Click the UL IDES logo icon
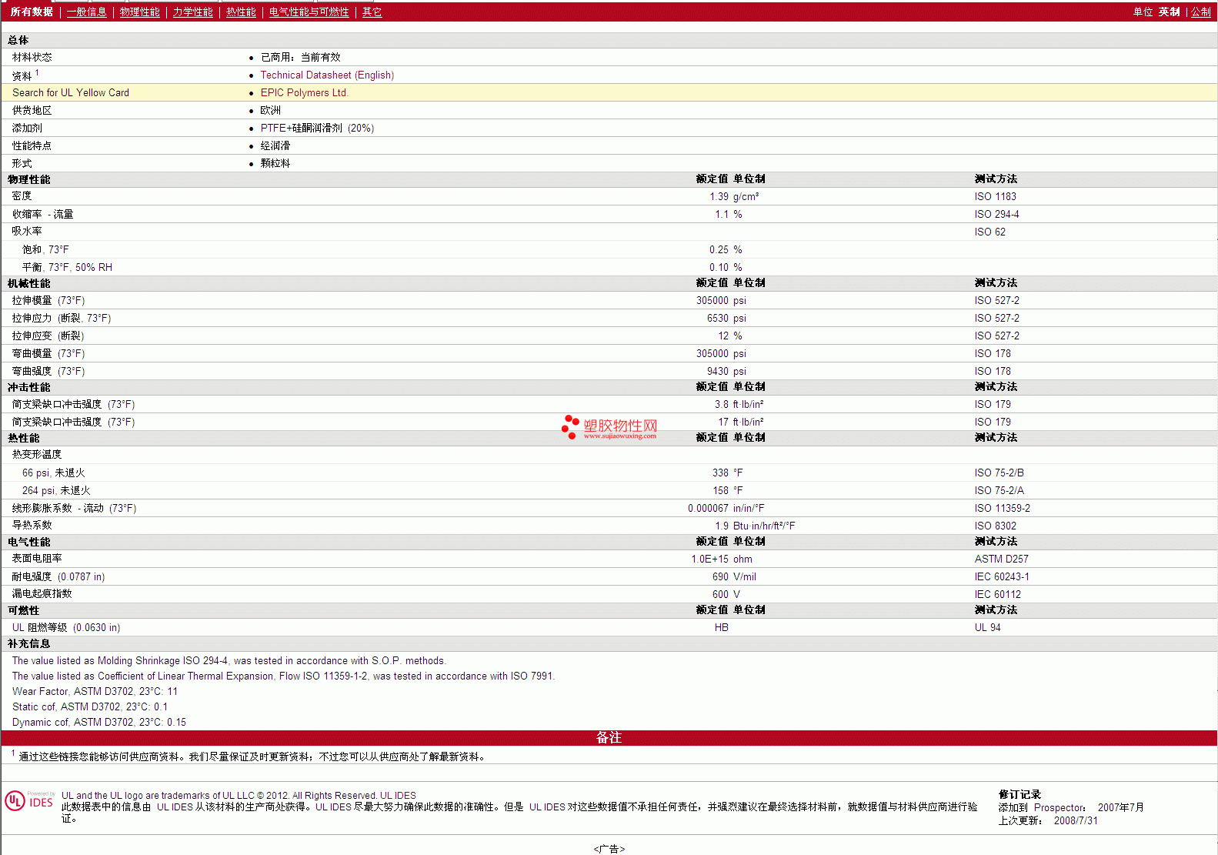1218x855 pixels. pyautogui.click(x=29, y=801)
